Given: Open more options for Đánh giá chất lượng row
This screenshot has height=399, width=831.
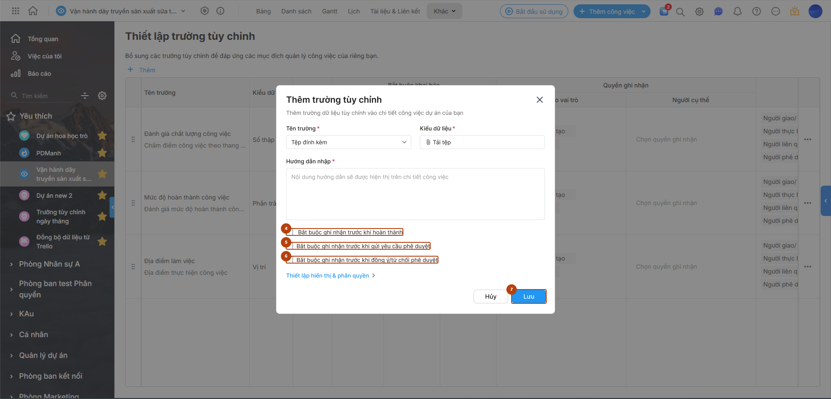Looking at the screenshot, I should tap(808, 139).
